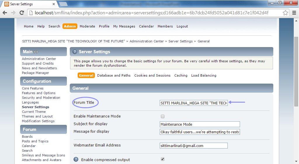This screenshot has width=299, height=164.
Task: Click the Logout link in the top menu
Action: click(x=182, y=26)
